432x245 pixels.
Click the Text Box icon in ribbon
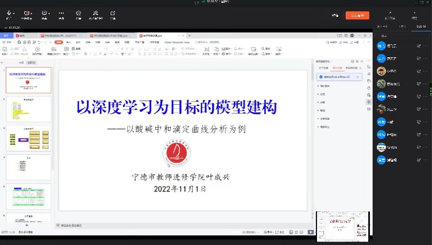pyautogui.click(x=206, y=49)
